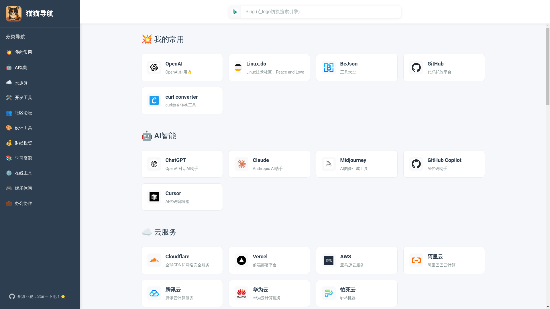Viewport: 550px width, 309px height.
Task: Click the 腾讯云计算服务 description
Action: 179,298
